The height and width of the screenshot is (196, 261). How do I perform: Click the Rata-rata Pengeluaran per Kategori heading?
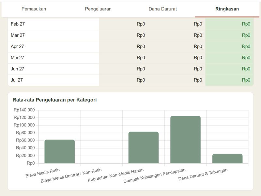(x=54, y=100)
